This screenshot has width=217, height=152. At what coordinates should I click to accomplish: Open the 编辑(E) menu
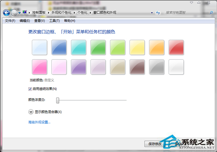(25, 21)
